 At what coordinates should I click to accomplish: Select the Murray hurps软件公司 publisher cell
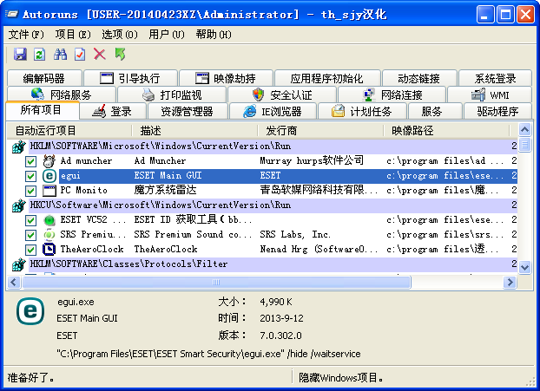pos(312,160)
